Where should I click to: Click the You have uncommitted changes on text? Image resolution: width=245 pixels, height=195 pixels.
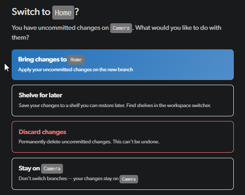pyautogui.click(x=60, y=28)
